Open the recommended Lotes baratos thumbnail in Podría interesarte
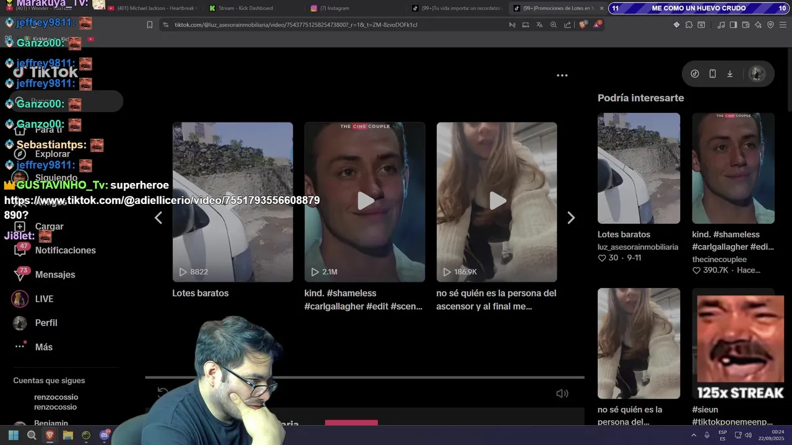This screenshot has width=792, height=445. pyautogui.click(x=639, y=168)
